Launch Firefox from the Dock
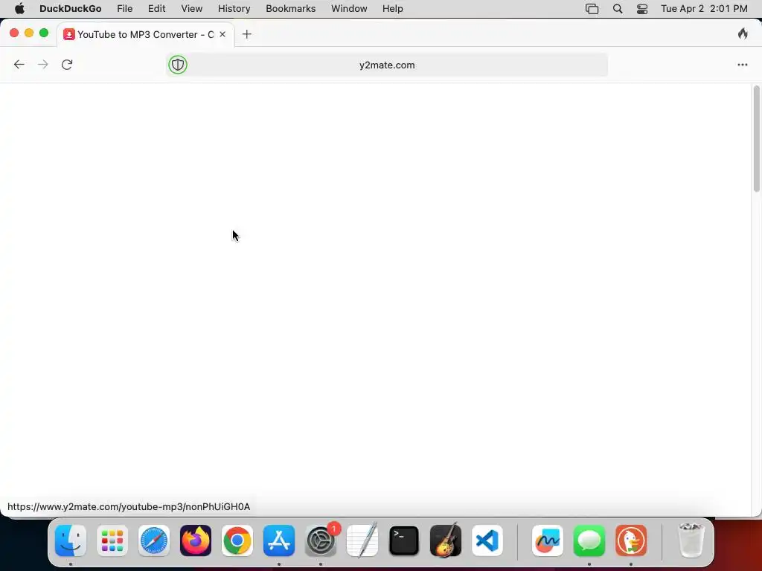The height and width of the screenshot is (571, 762). (x=196, y=541)
